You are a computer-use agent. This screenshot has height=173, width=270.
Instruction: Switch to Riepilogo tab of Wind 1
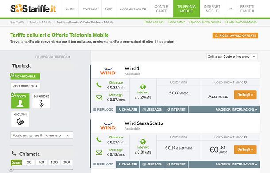tap(103, 109)
